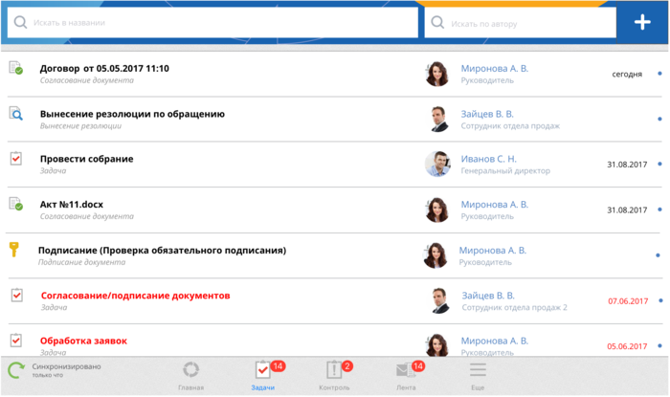Click the search magnifier in title field
Screen dimensions: 670x397
tap(20, 22)
